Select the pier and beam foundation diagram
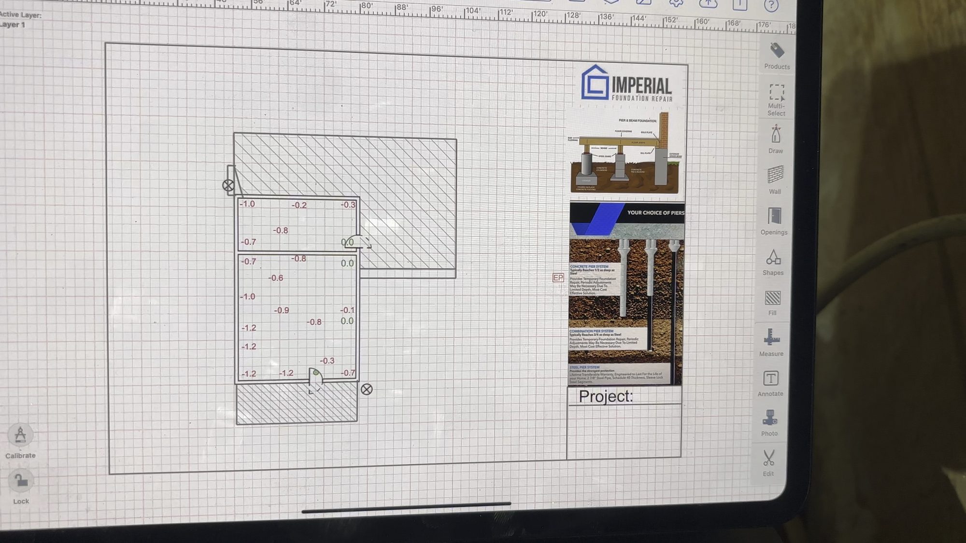The image size is (966, 543). point(625,153)
